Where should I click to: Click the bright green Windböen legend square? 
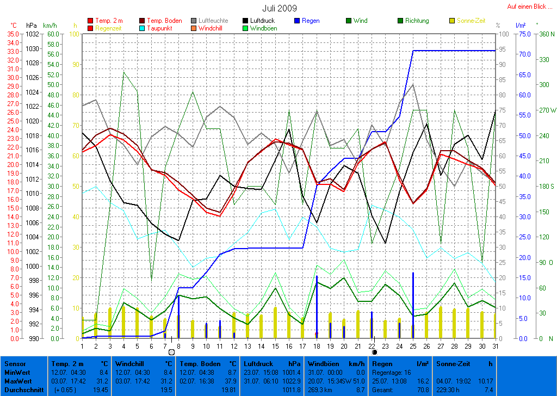pos(246,28)
